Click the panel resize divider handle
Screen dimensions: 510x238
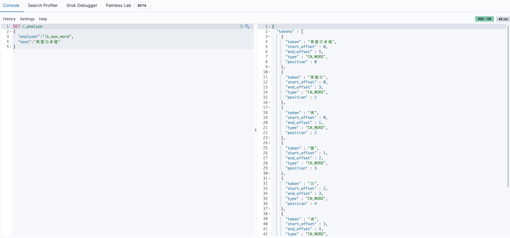click(256, 130)
